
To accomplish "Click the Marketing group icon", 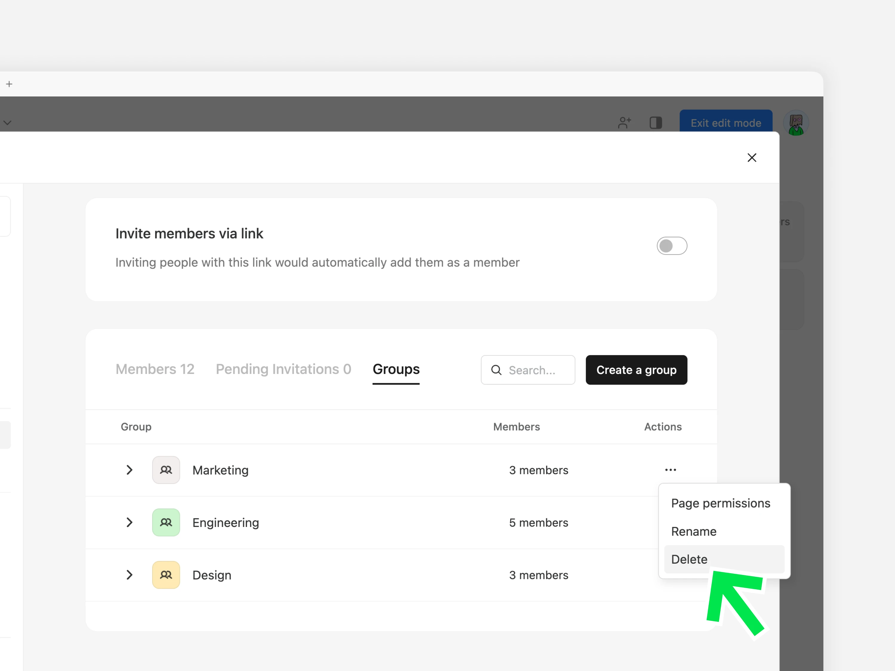I will (x=166, y=470).
